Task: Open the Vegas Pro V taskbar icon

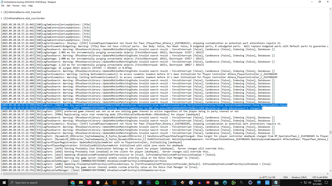Action: pyautogui.click(x=174, y=182)
